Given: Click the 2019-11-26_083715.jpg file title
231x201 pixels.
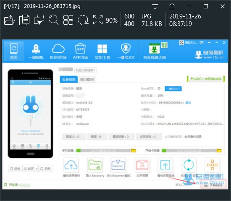Looking at the screenshot, I should (x=52, y=6).
